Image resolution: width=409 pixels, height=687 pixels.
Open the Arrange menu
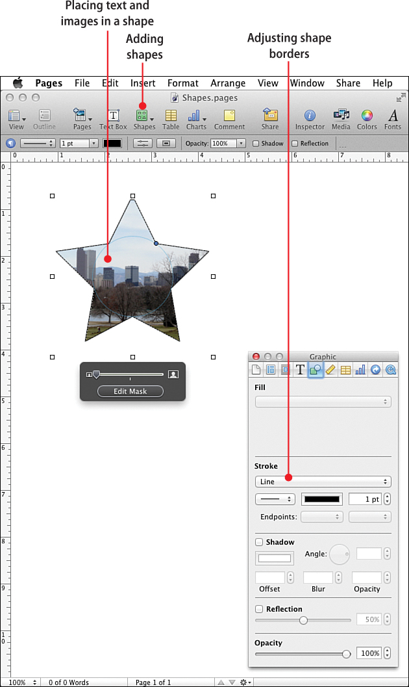click(228, 83)
